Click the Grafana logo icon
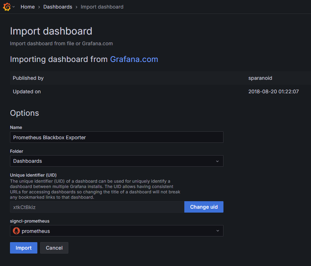 pos(7,7)
